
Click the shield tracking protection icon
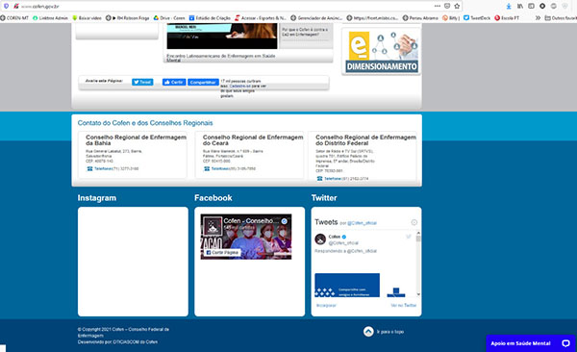pyautogui.click(x=7, y=6)
